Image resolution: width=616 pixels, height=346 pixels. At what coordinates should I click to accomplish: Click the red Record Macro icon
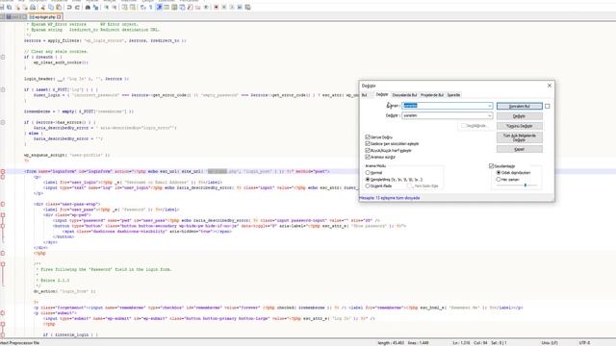[216, 7]
